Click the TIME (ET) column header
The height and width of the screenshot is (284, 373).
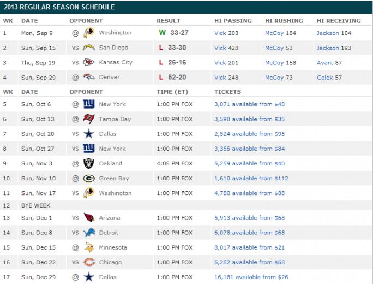tap(172, 92)
